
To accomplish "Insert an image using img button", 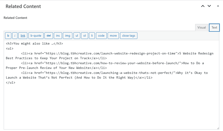I will click(67, 36).
